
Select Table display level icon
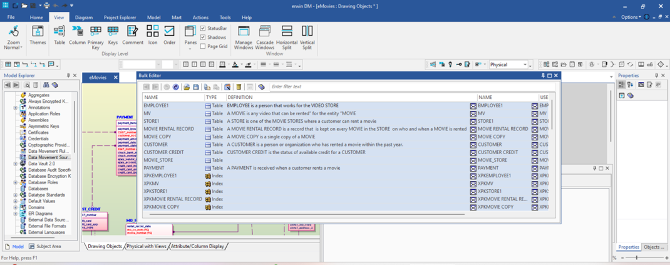pyautogui.click(x=59, y=35)
